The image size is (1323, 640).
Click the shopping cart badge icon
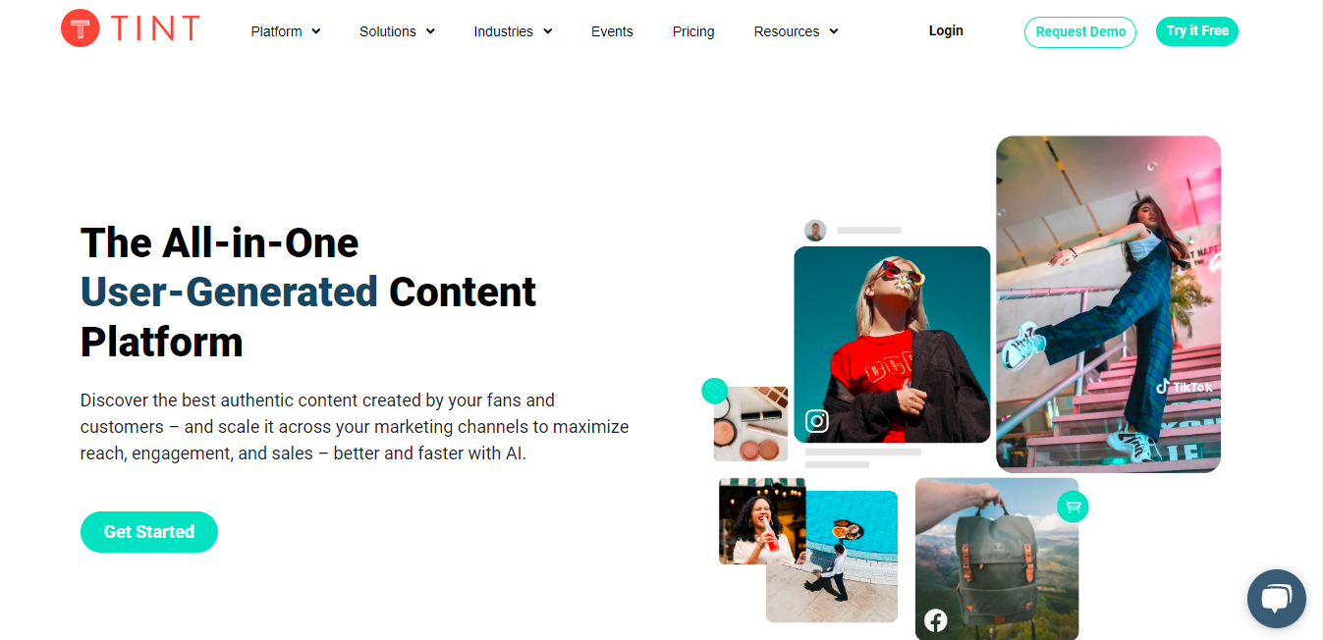click(x=1073, y=507)
